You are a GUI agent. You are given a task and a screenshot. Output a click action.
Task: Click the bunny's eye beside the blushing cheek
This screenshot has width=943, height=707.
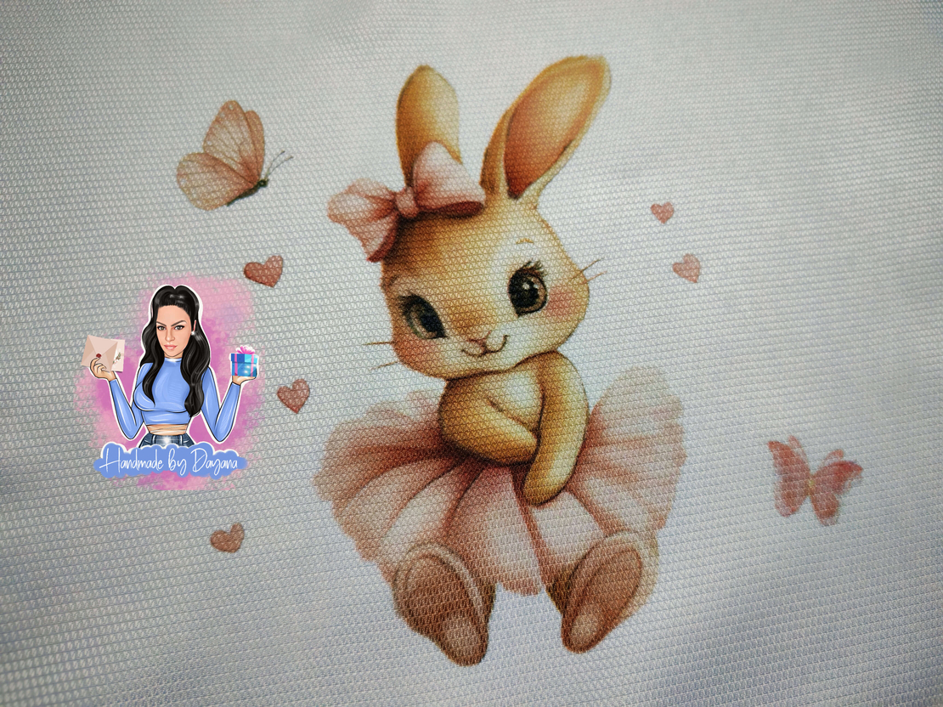(527, 289)
